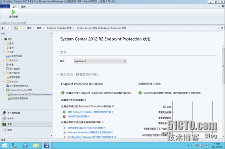Collapse the 集合 section header
Screen dimensions: 225x149
[x=58, y=52]
